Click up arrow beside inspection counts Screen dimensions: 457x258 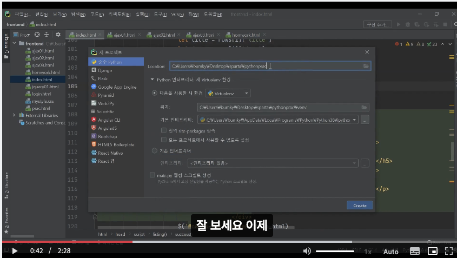pos(442,44)
